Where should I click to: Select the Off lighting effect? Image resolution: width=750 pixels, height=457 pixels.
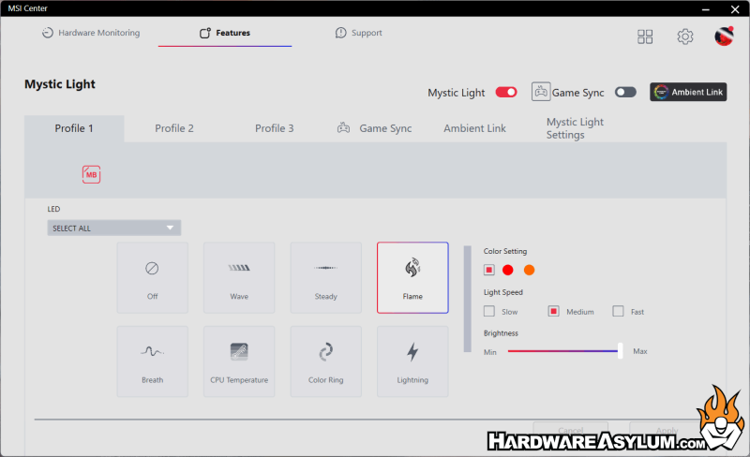[x=152, y=278]
